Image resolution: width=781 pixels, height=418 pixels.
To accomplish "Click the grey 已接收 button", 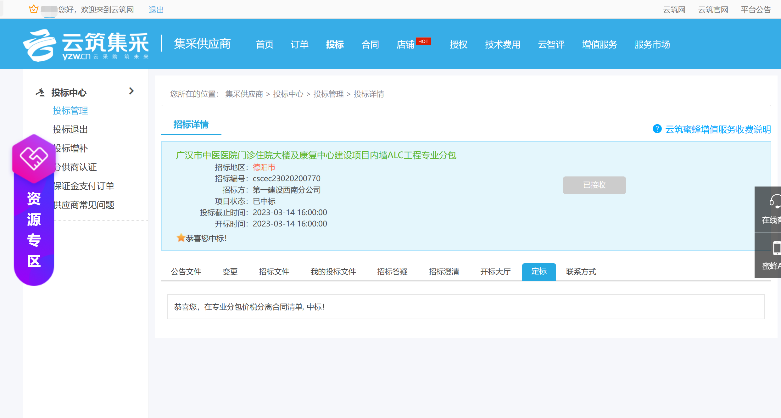I will tap(594, 185).
